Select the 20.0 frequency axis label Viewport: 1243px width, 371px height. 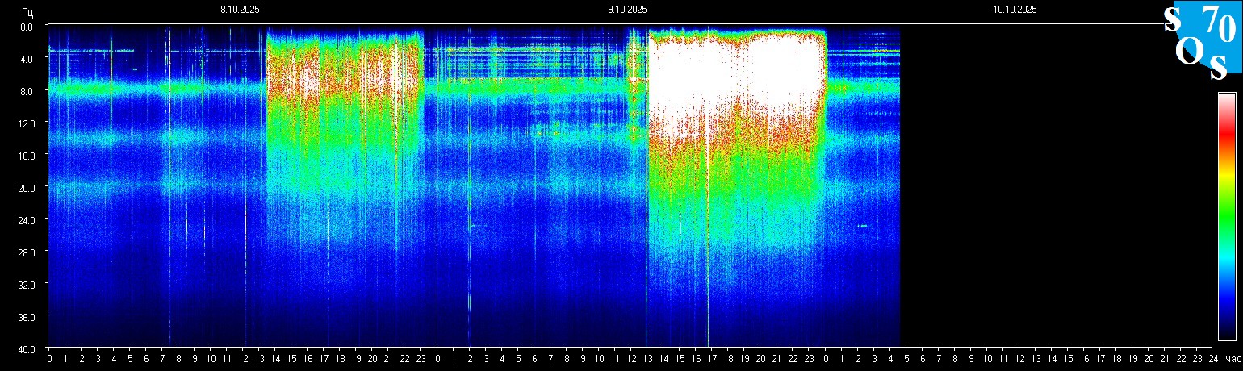(x=27, y=188)
